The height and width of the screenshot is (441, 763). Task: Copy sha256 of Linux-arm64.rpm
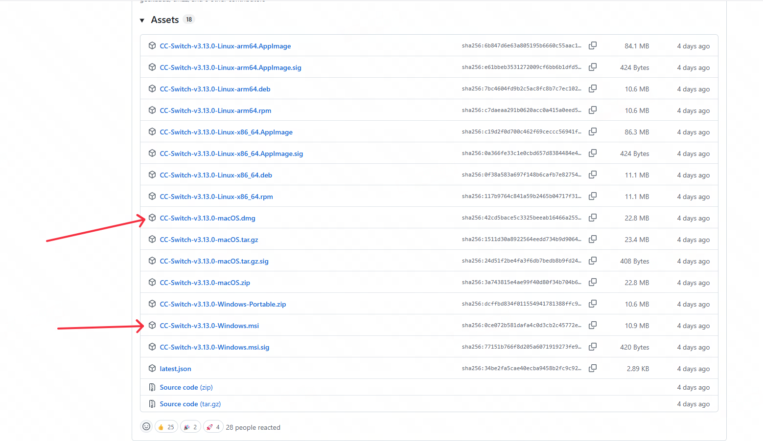click(593, 110)
